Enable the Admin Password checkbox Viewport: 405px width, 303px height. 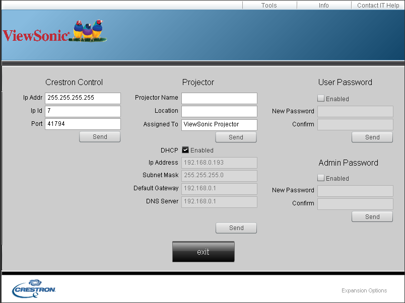[320, 178]
